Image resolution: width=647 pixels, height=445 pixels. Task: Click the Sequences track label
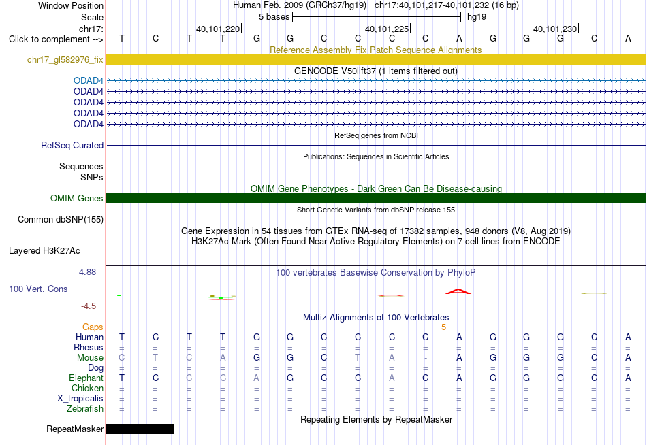pos(81,166)
